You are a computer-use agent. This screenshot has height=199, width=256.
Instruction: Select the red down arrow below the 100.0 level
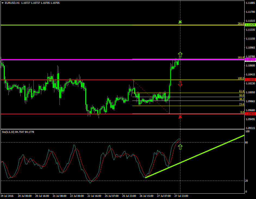(180, 84)
